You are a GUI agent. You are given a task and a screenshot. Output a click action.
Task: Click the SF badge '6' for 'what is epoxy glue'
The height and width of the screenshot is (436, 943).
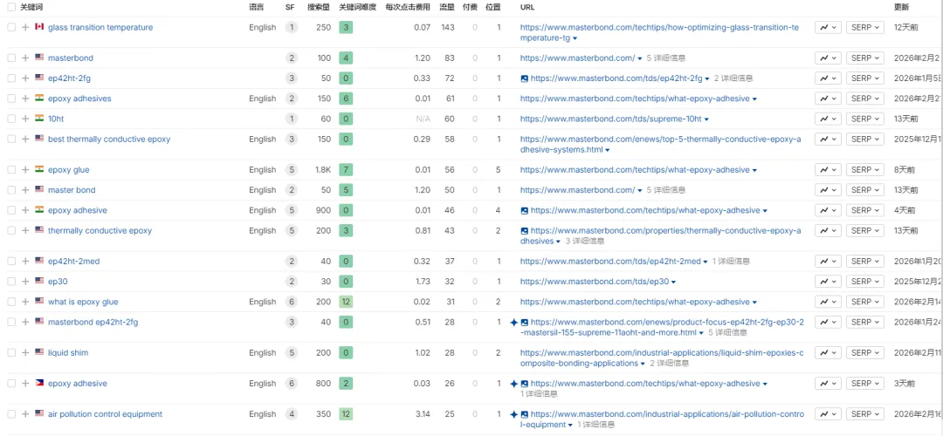point(292,302)
